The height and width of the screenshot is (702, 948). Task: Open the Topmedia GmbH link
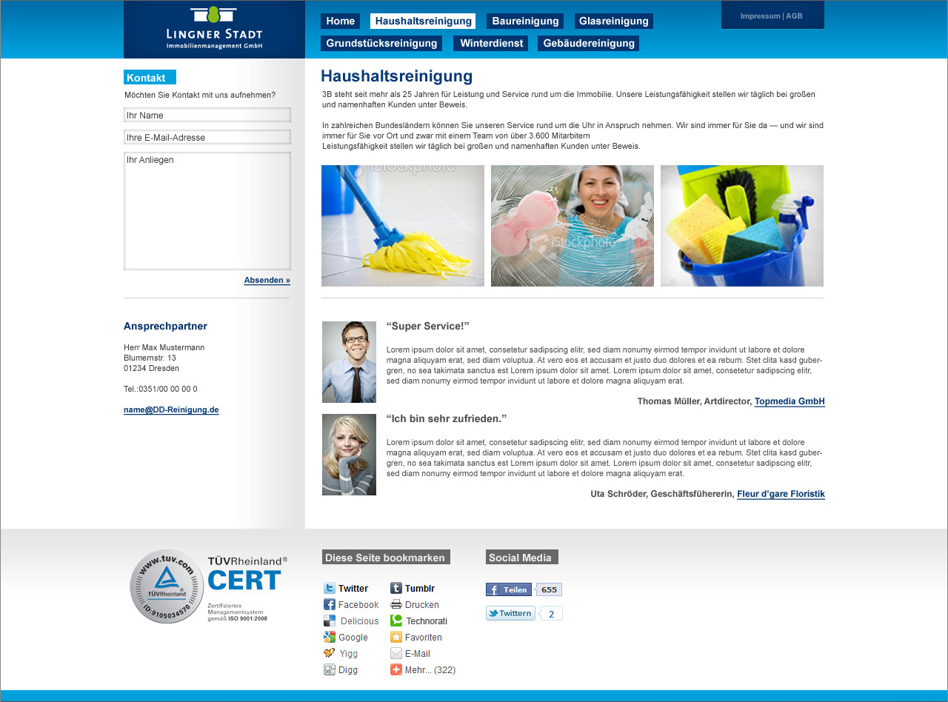click(790, 401)
